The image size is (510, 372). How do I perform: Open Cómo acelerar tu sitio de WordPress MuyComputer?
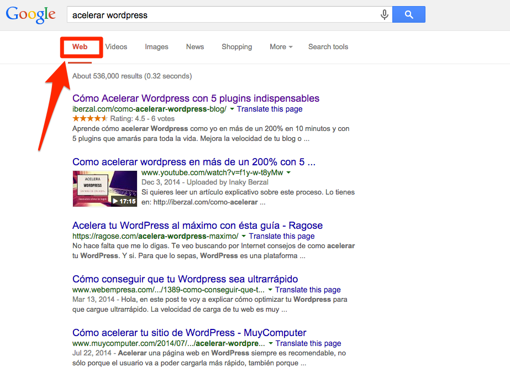[x=190, y=333]
